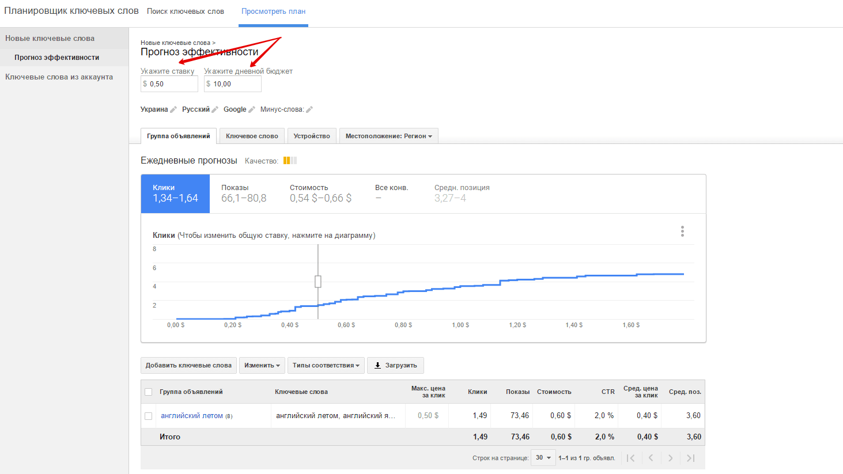Open the Типы соответствия dropdown
Screen dimensions: 843x474
(x=326, y=366)
